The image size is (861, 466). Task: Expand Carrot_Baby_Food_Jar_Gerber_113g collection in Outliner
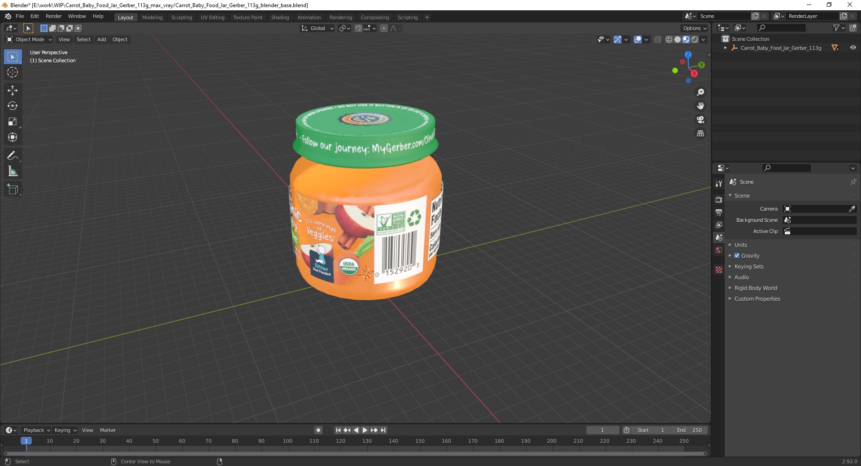click(x=726, y=48)
